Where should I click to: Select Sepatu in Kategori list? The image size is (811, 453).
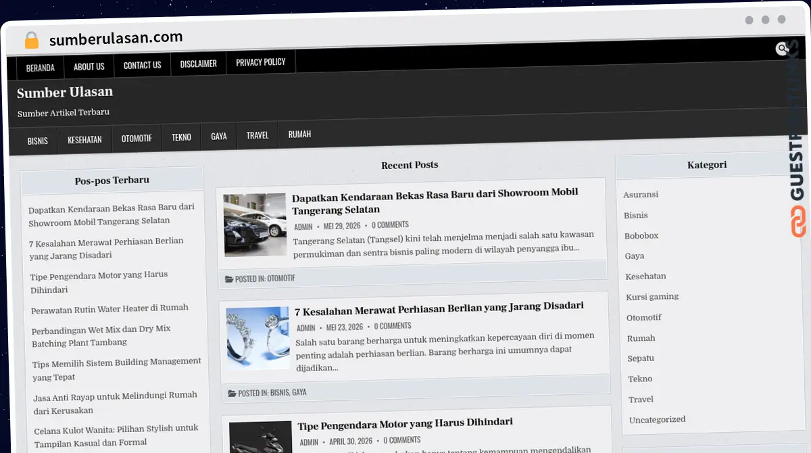(641, 358)
